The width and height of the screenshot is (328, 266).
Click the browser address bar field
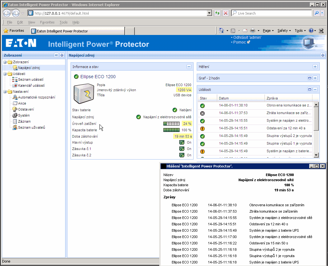120,13
